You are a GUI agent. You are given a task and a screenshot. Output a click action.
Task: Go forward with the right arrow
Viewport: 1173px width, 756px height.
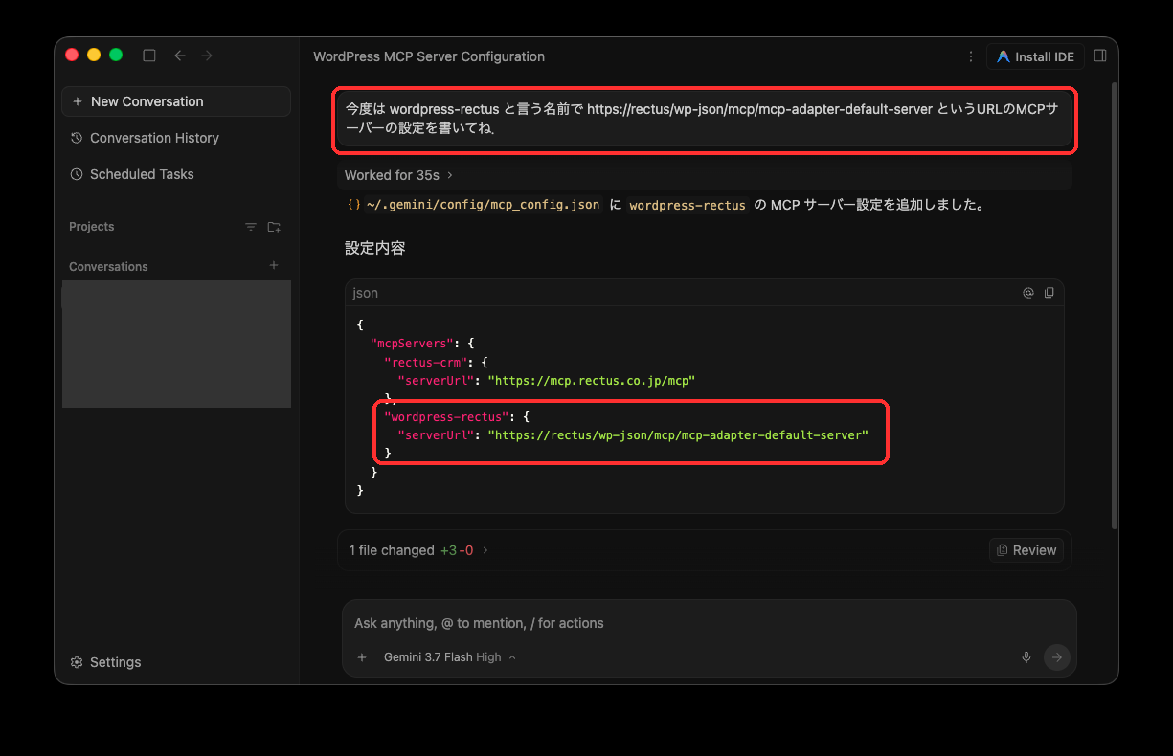[x=207, y=56]
